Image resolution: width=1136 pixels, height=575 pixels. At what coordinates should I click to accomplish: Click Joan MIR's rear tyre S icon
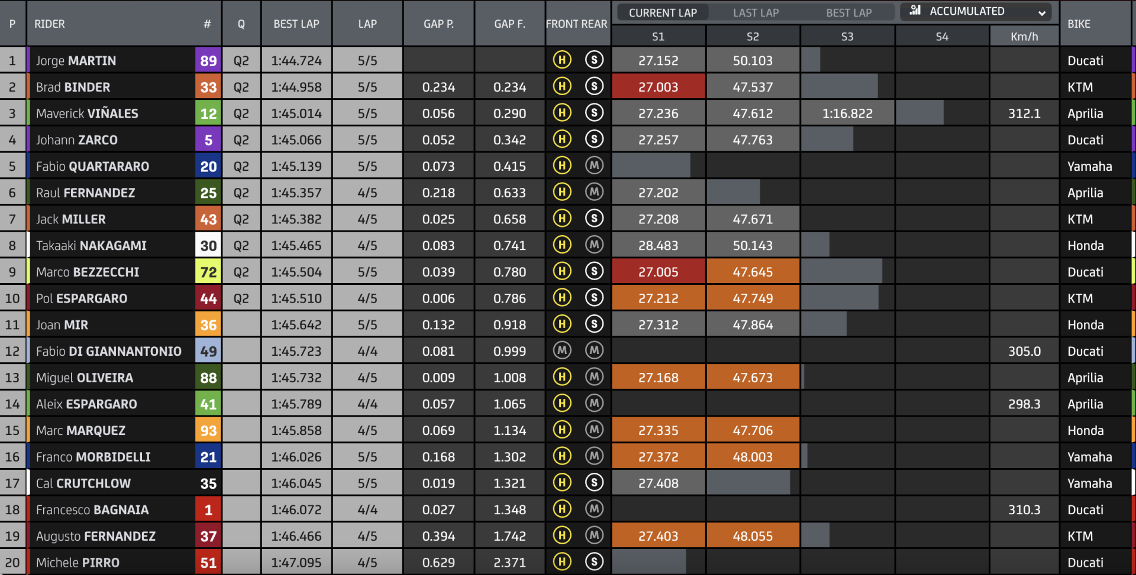tap(594, 324)
